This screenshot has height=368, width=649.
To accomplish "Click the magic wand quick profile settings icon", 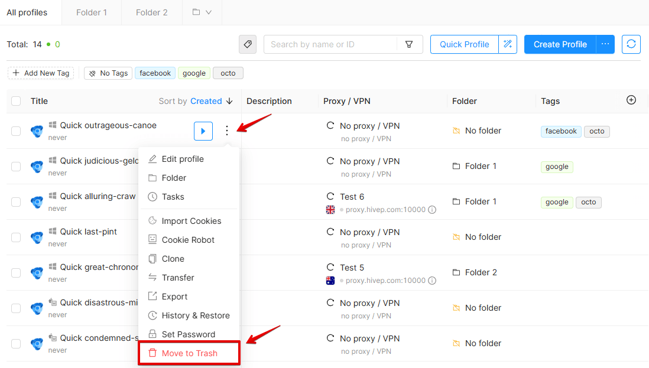I will point(508,44).
